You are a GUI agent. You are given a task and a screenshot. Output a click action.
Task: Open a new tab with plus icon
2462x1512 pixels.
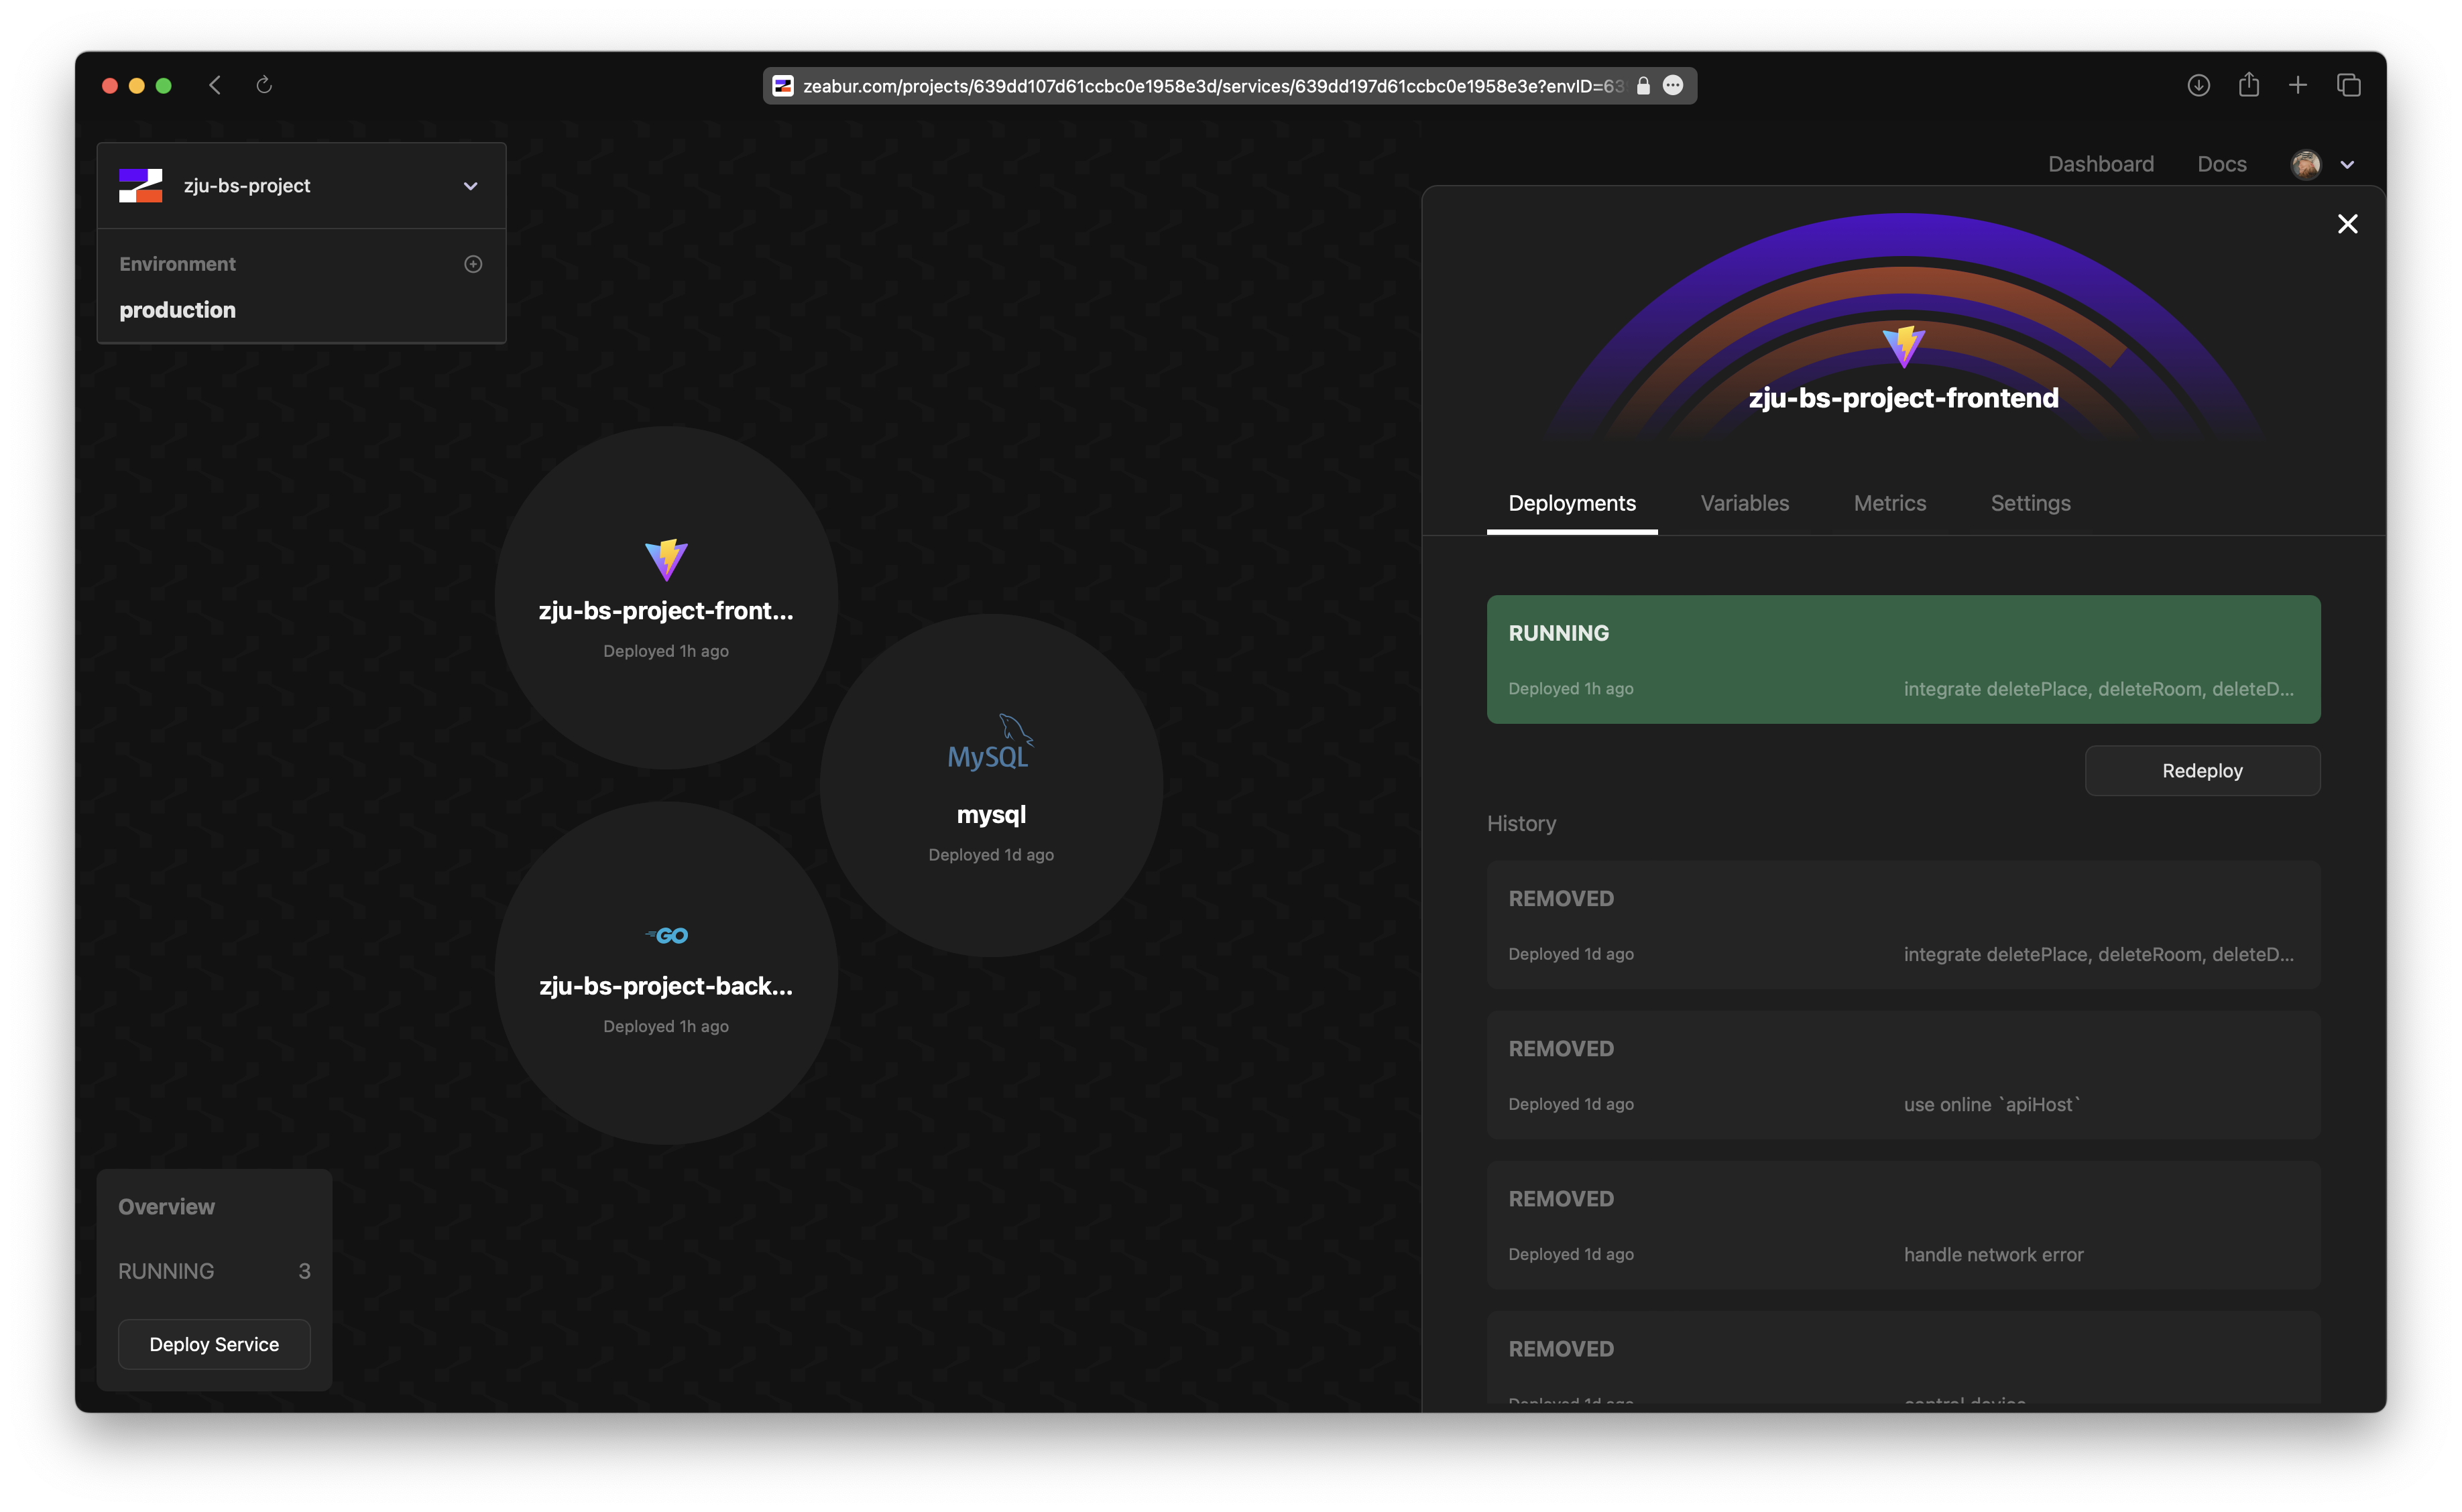2298,85
